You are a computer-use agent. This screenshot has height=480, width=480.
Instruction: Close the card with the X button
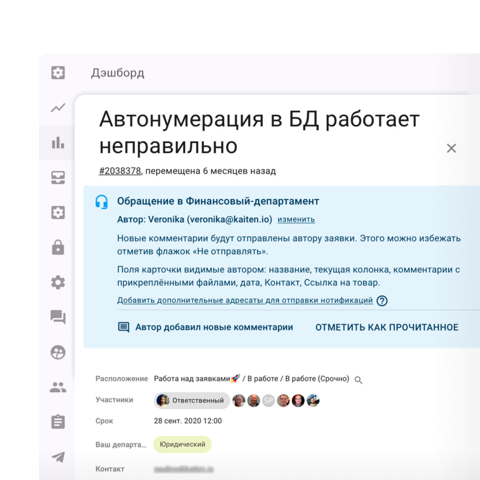click(x=451, y=148)
